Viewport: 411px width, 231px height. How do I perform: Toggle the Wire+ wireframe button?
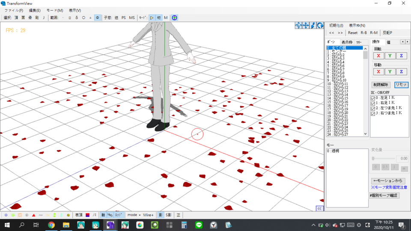(x=148, y=215)
